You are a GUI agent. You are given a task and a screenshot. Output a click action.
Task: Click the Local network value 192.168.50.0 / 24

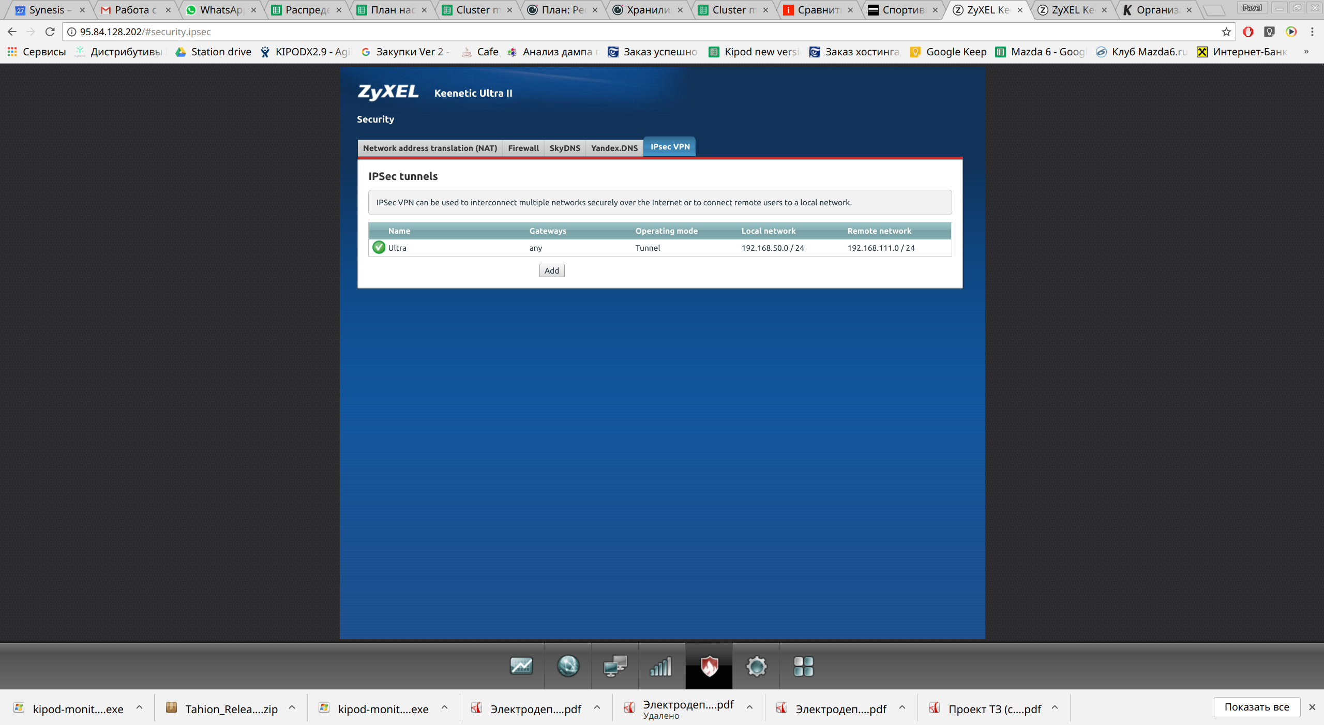(x=773, y=248)
